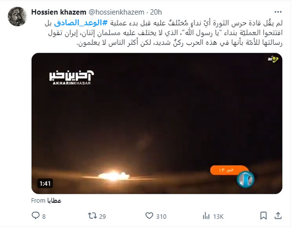Open Hossien khazem profile avatar

pyautogui.click(x=18, y=17)
